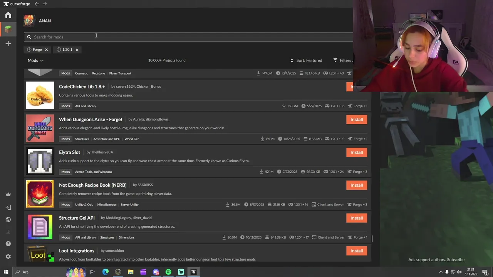Screen dimensions: 493x277
Task: Open Structure Gel API title link
Action: (77, 218)
